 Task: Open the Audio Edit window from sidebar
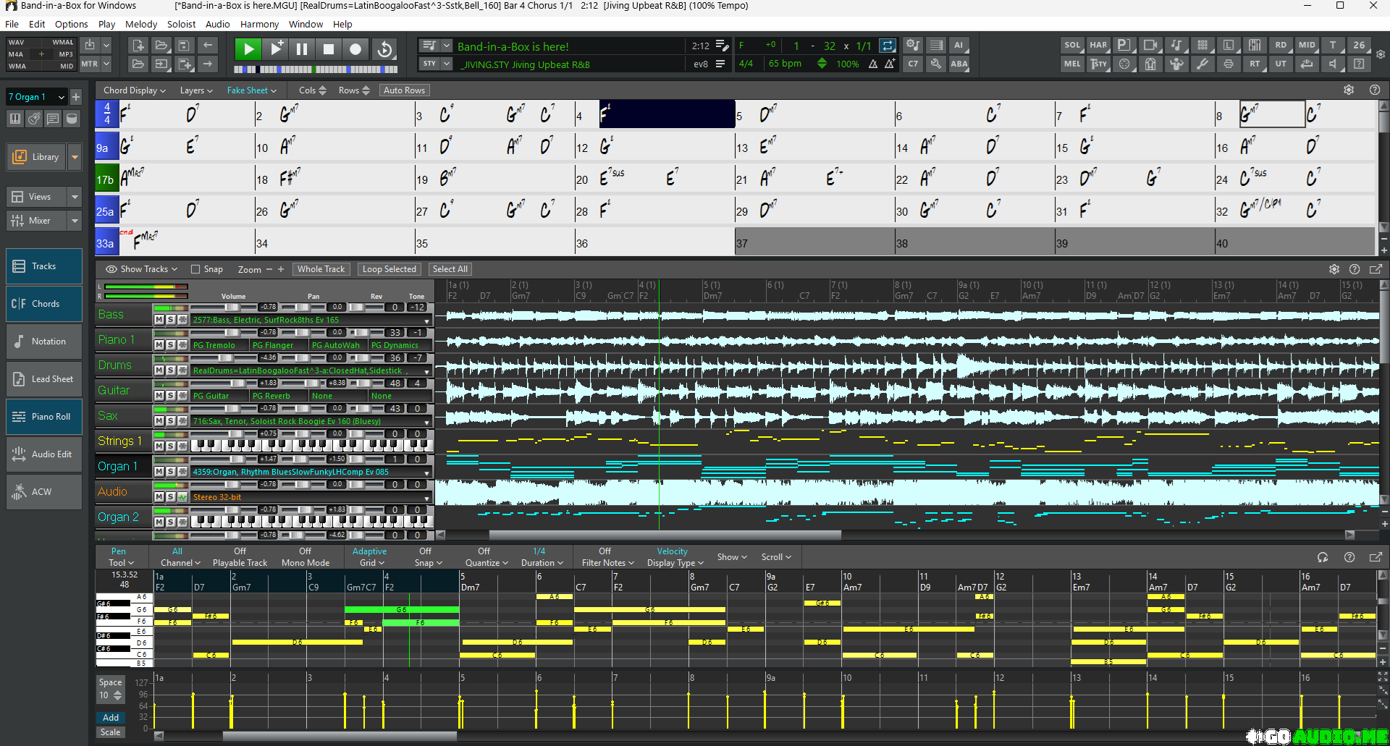click(44, 454)
